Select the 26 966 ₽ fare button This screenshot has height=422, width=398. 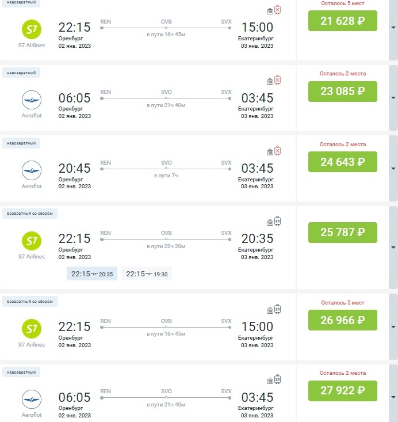coord(342,320)
